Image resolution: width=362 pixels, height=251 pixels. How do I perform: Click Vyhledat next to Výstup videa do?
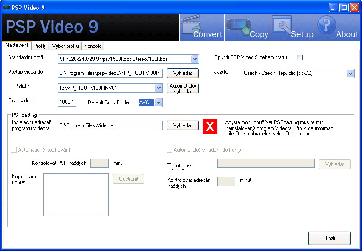click(183, 73)
